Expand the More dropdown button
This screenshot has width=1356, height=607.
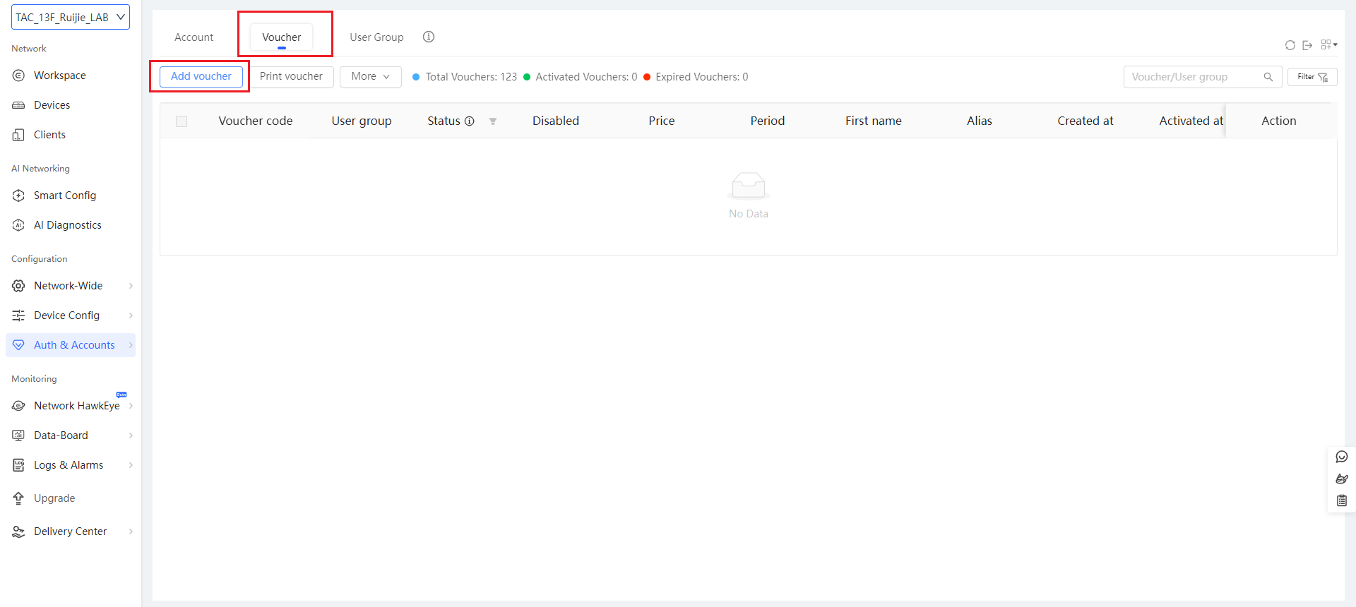tap(370, 76)
